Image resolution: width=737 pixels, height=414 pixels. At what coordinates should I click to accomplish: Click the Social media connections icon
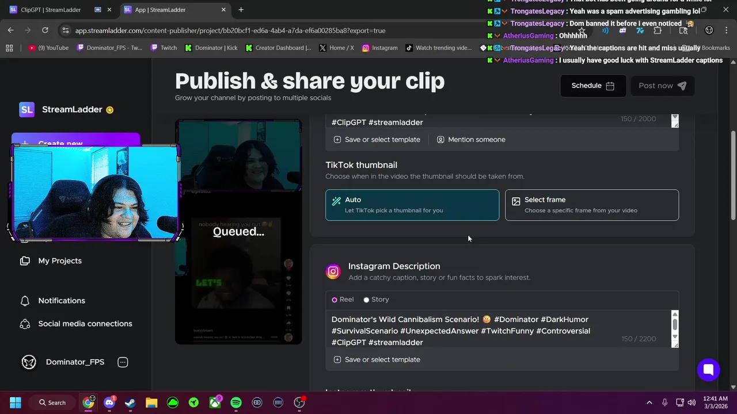point(25,324)
